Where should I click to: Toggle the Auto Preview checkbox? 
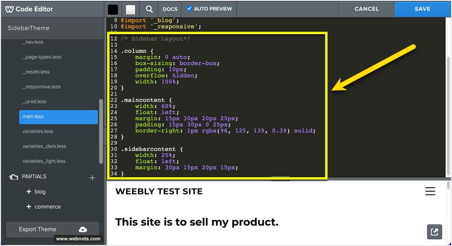tap(189, 9)
